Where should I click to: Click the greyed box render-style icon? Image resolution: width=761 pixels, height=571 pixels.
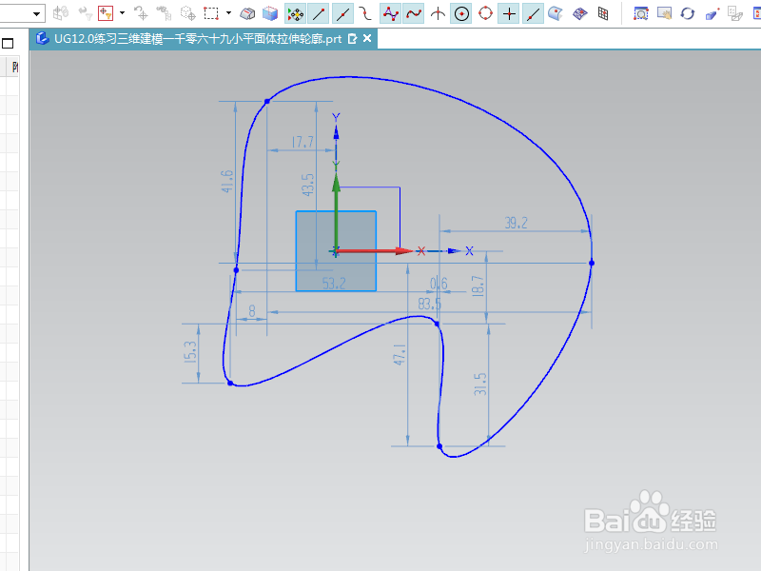click(735, 13)
